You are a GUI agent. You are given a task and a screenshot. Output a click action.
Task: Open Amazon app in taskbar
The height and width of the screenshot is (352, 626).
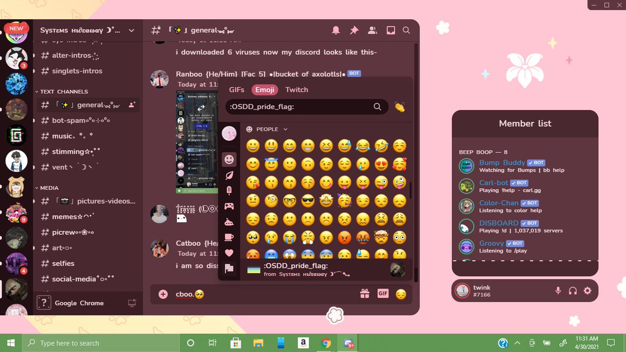tap(302, 343)
